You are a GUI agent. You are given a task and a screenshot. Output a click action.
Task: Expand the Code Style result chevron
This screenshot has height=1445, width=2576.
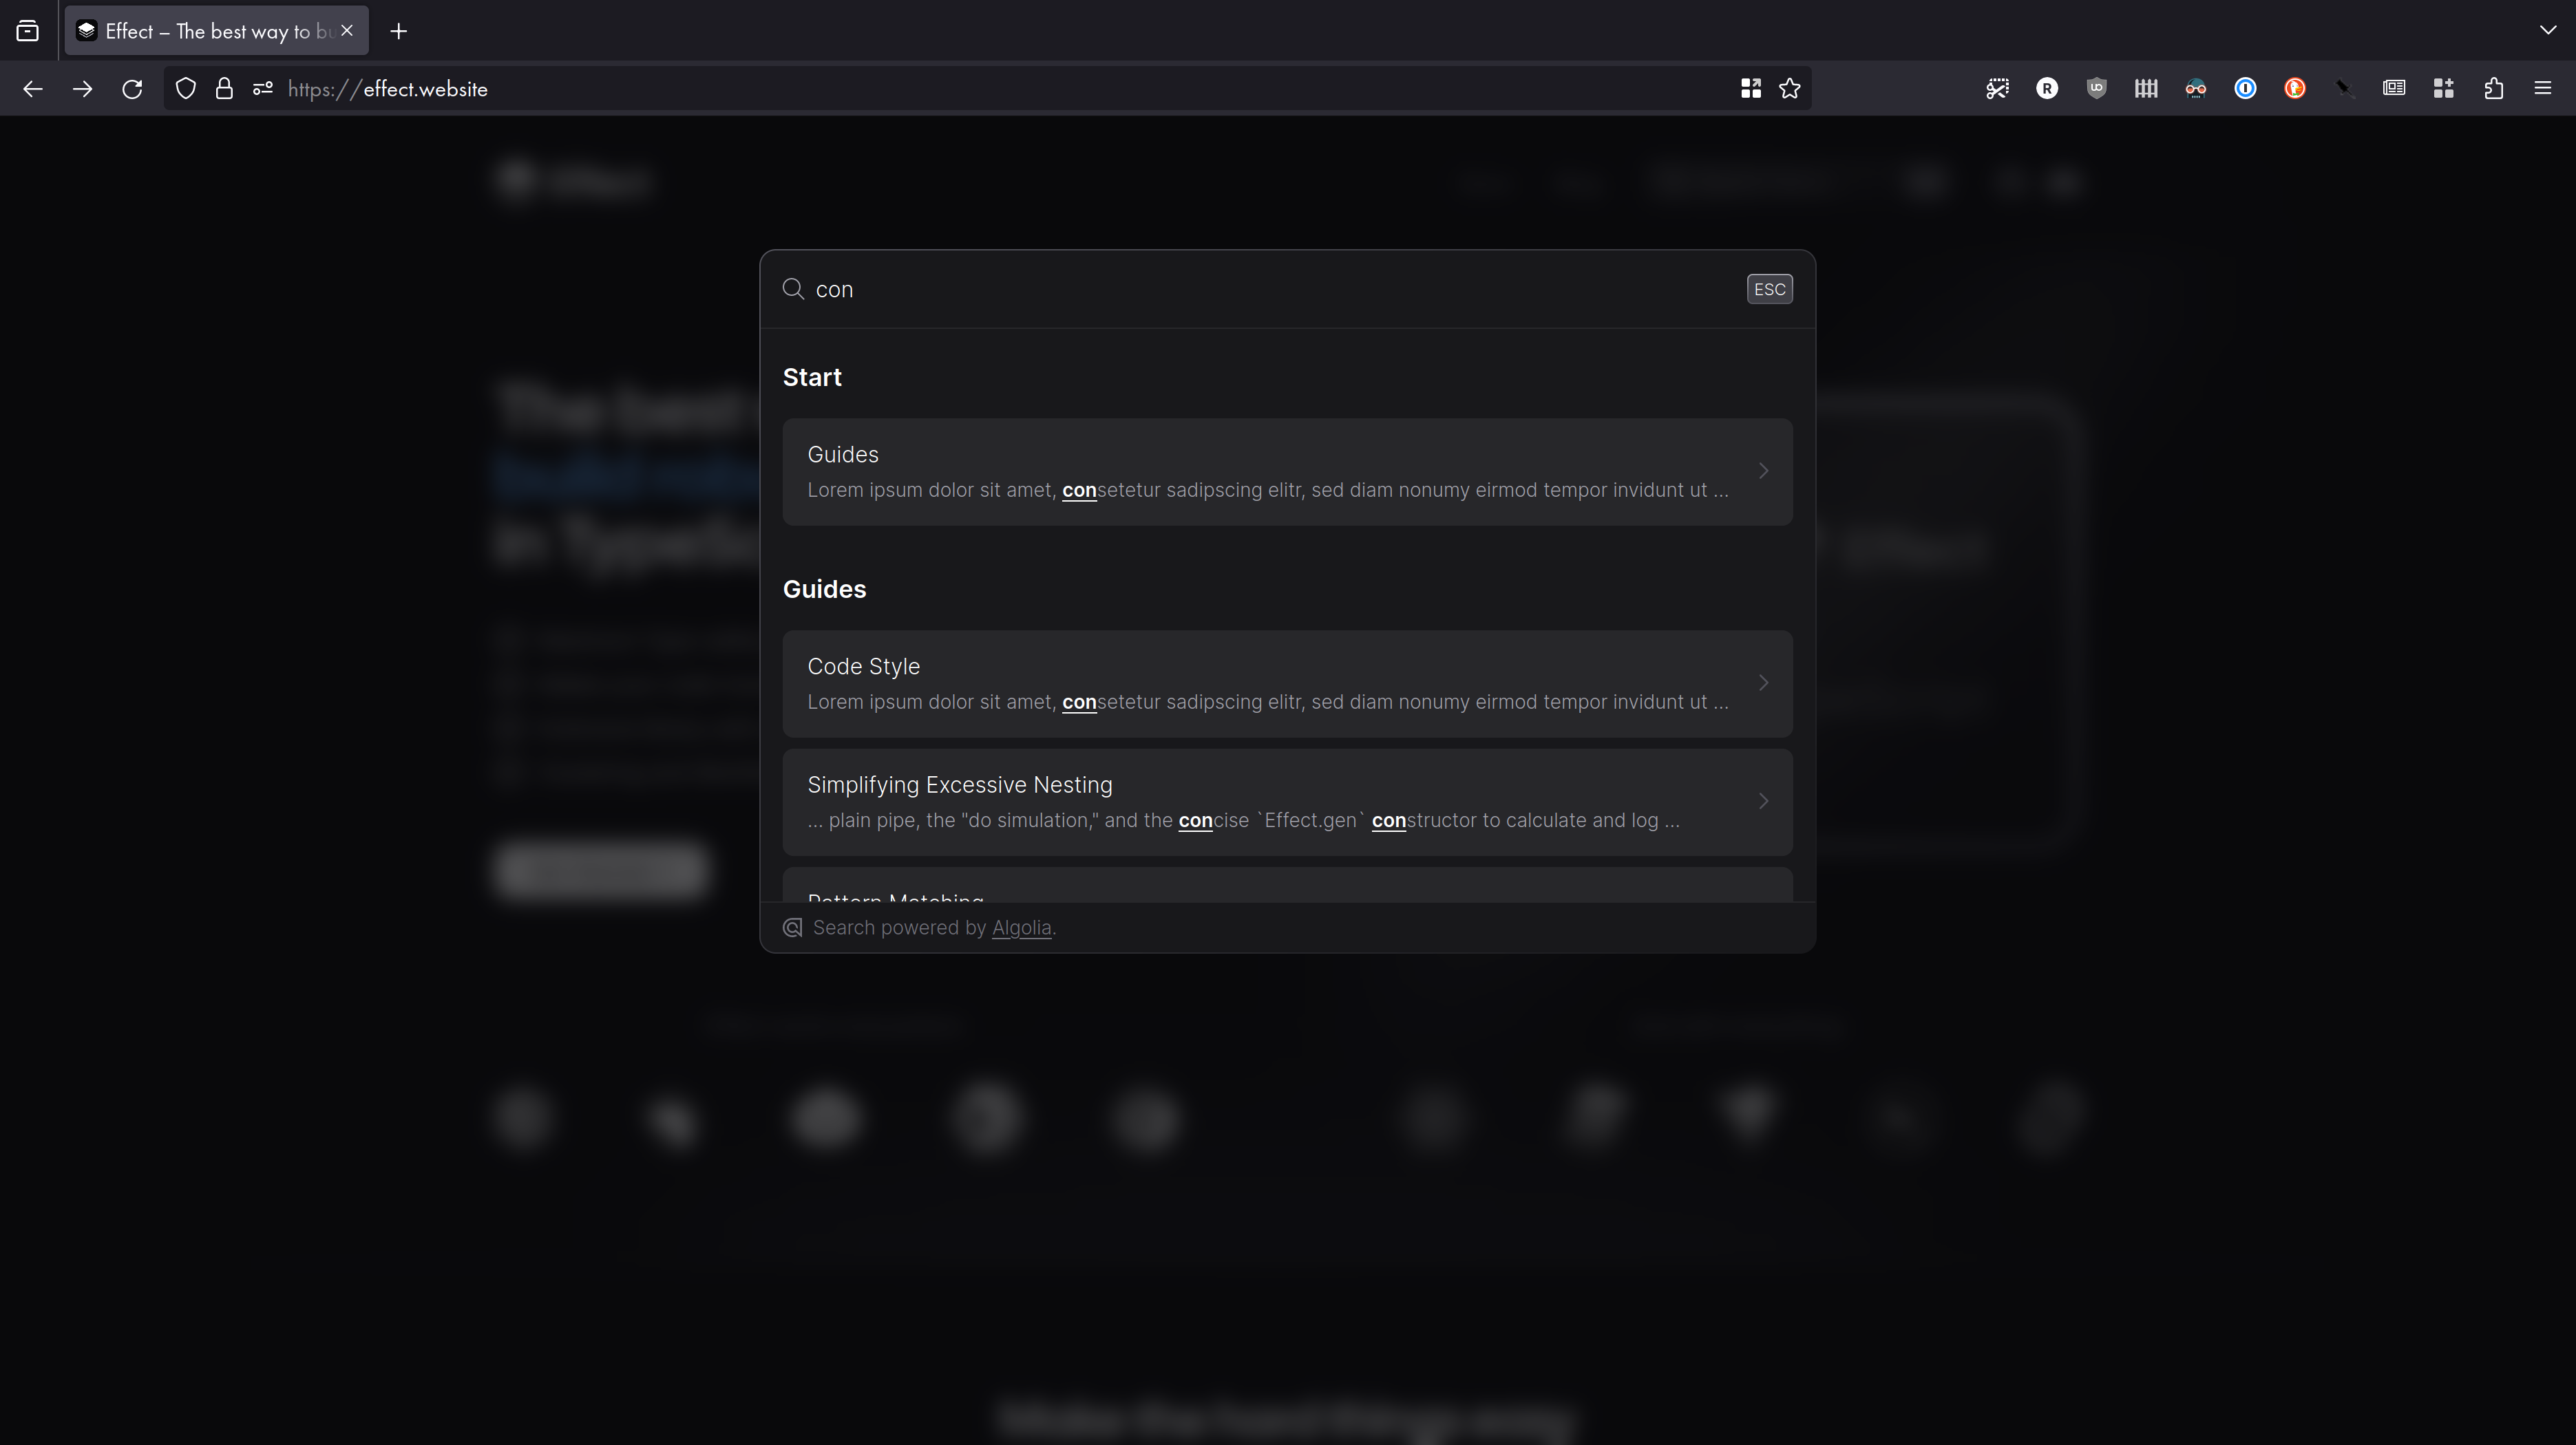click(x=1763, y=683)
